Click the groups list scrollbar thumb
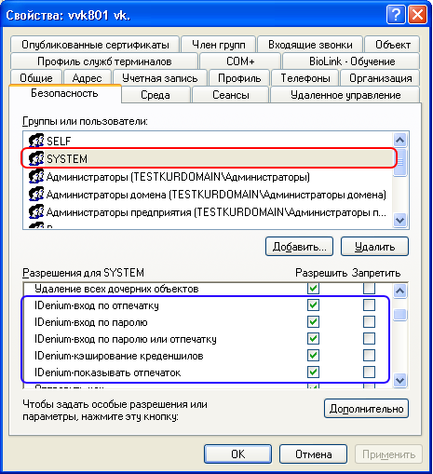This screenshot has height=474, width=433. coord(399,162)
